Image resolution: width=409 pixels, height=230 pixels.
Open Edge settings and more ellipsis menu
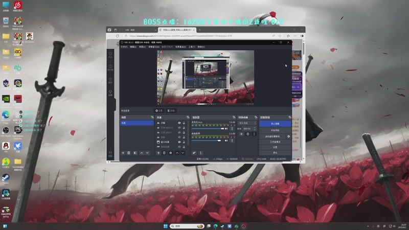tap(295, 36)
